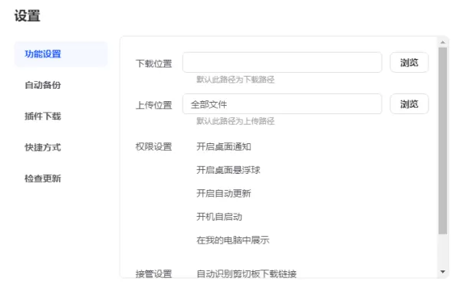Click the 下载位置 path input field
The height and width of the screenshot is (301, 460).
[x=282, y=63]
